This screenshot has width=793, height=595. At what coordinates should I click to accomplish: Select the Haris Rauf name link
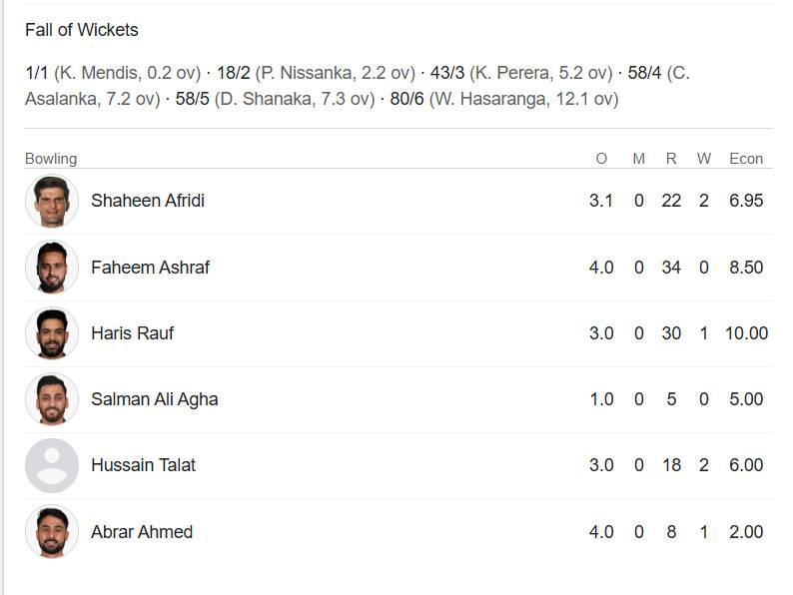point(132,333)
